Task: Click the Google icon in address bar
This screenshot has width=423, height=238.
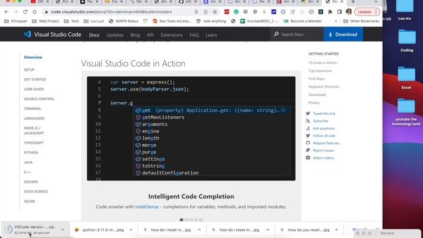Action: 196,12
